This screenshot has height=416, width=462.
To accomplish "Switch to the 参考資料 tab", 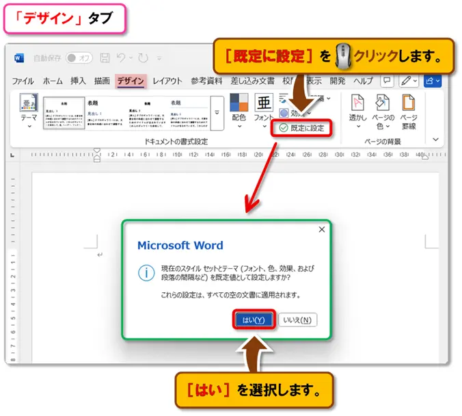I will click(206, 81).
